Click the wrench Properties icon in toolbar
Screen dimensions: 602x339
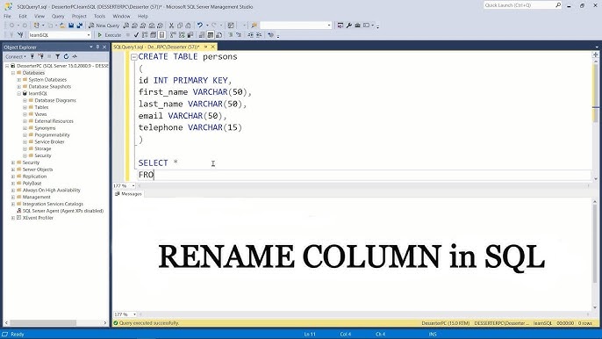click(x=349, y=25)
